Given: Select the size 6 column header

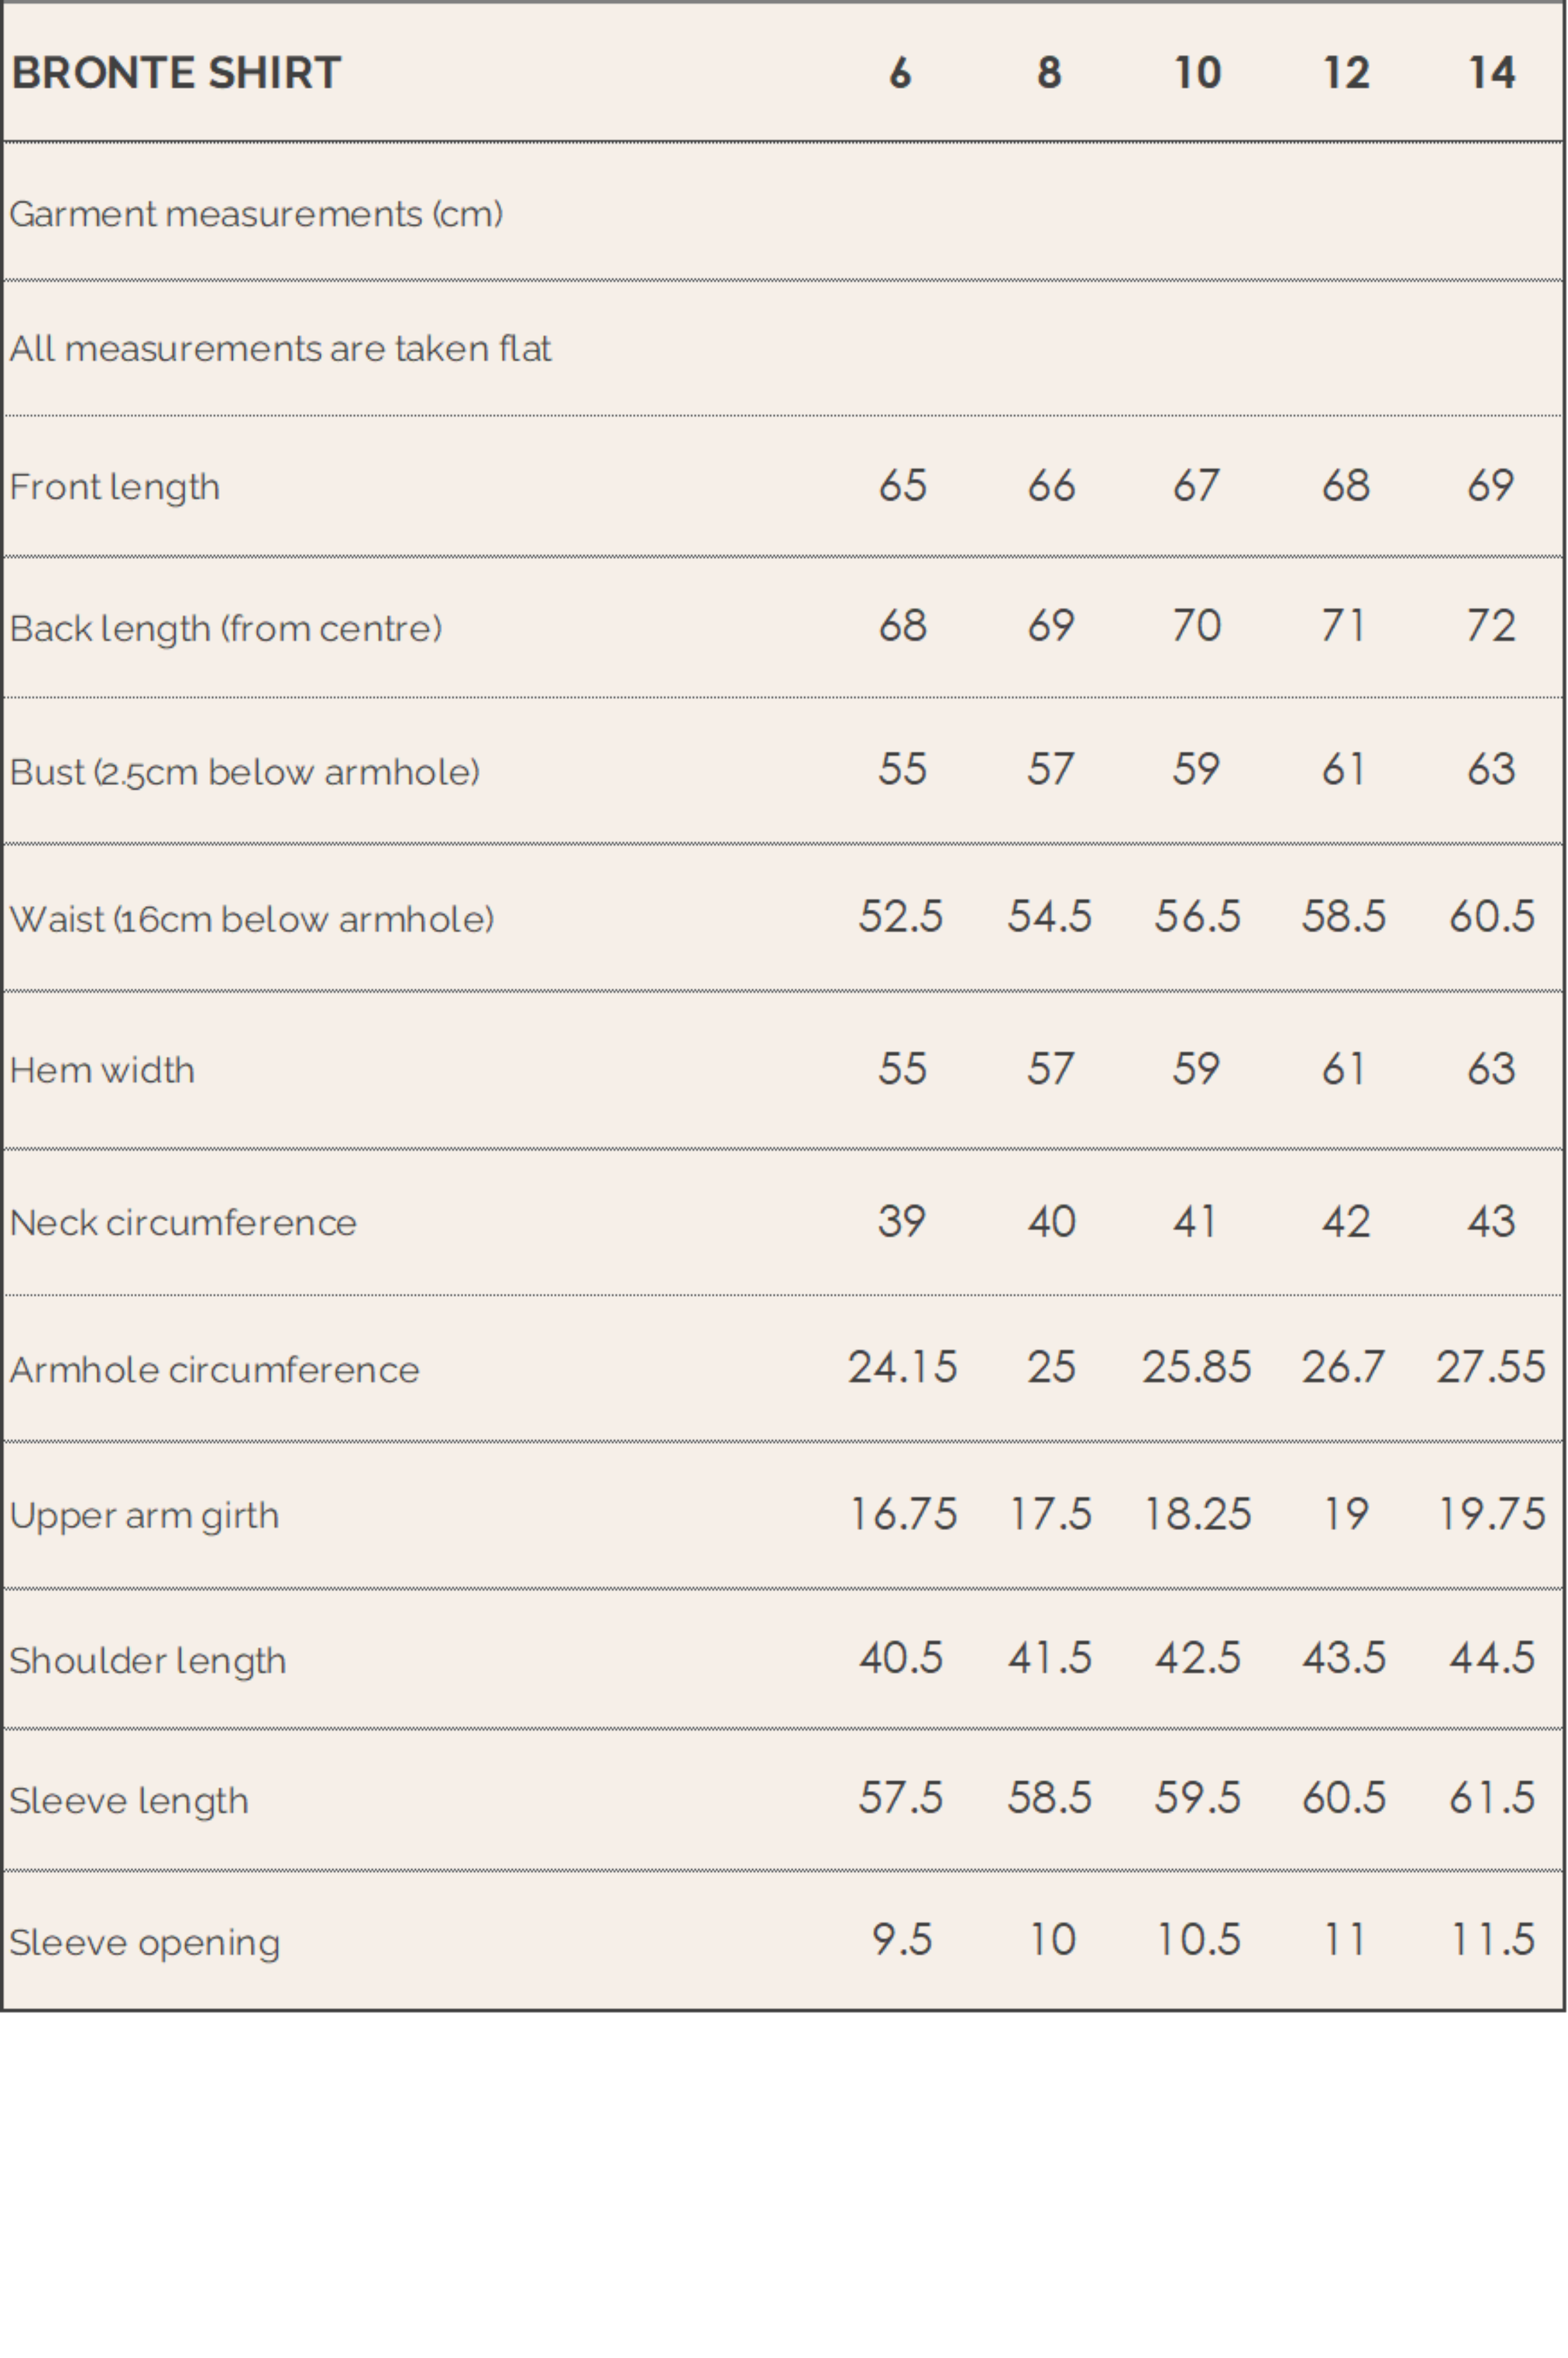Looking at the screenshot, I should [x=900, y=73].
